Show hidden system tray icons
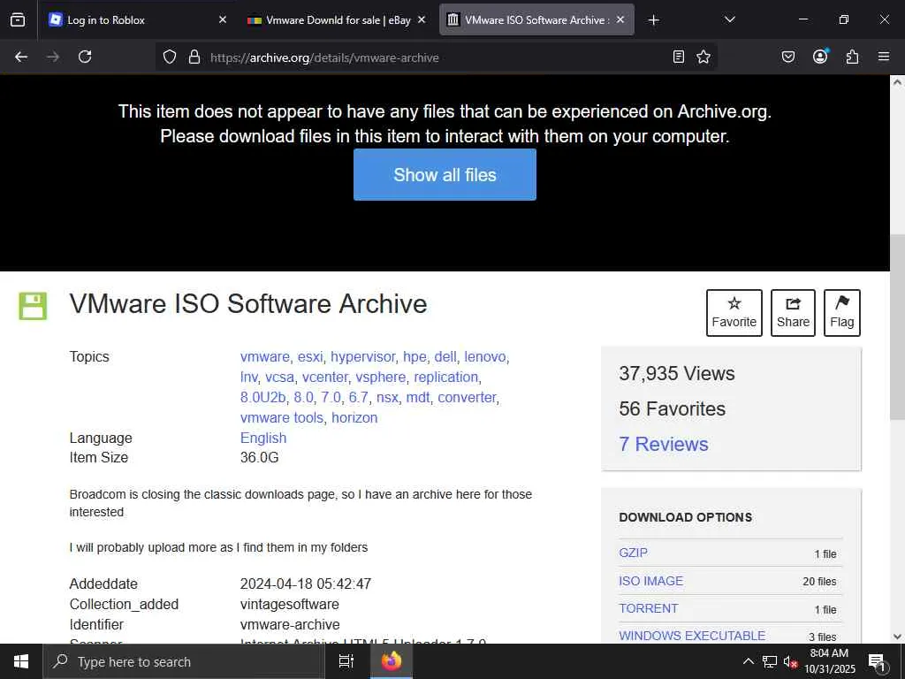905x679 pixels. [748, 661]
